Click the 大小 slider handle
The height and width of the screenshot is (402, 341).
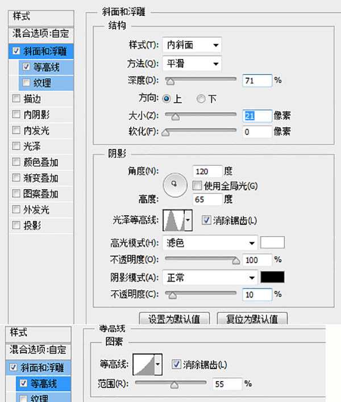coord(175,116)
